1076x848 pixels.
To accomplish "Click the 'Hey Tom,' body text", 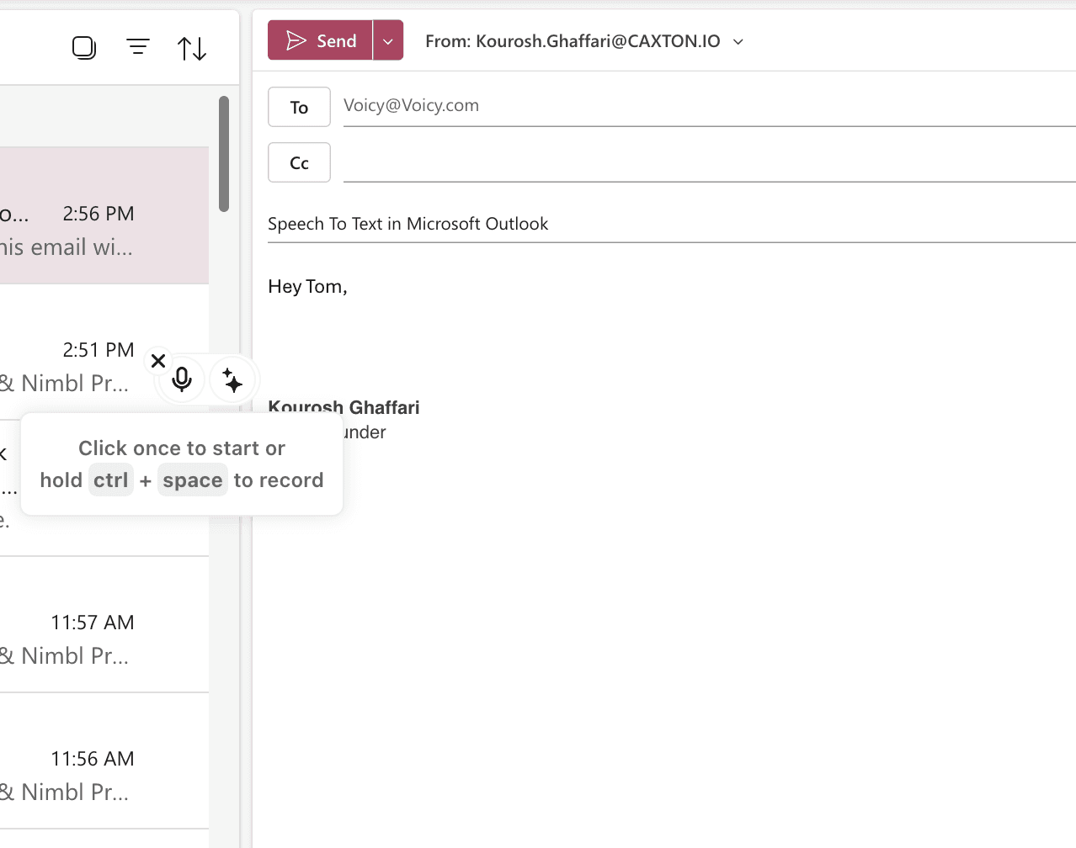I will point(307,286).
